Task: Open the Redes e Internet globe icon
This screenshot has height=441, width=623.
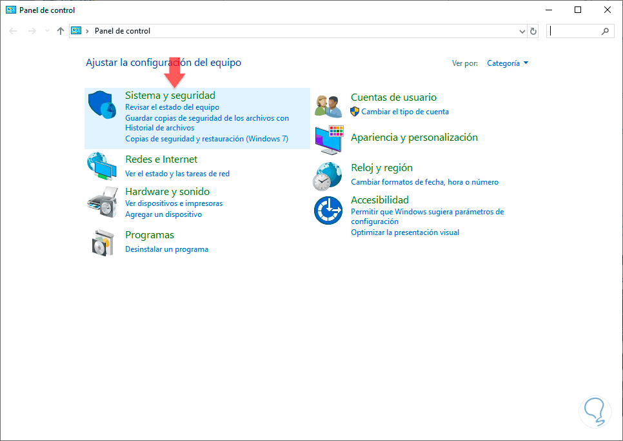Action: point(102,166)
